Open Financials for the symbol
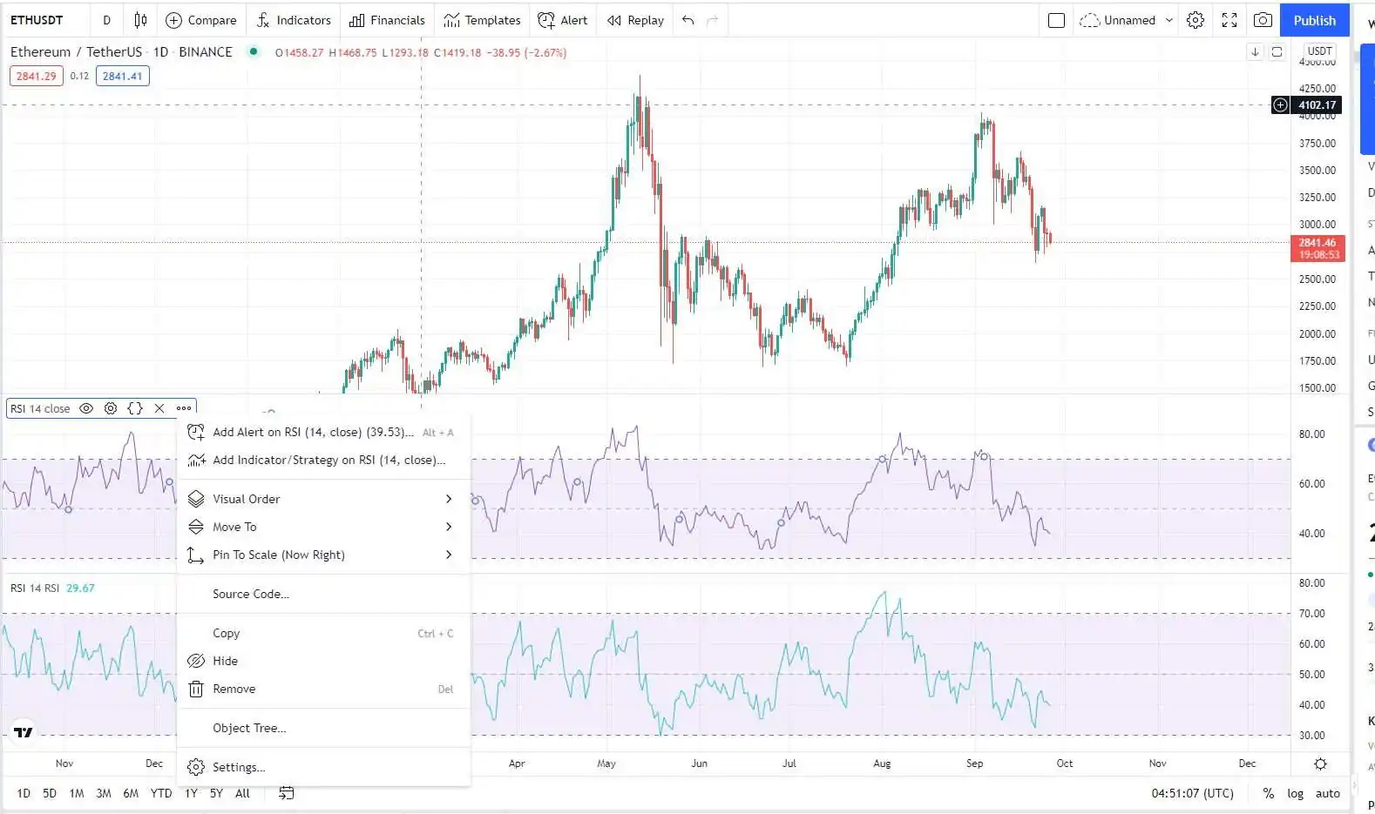The image size is (1375, 814). [387, 20]
